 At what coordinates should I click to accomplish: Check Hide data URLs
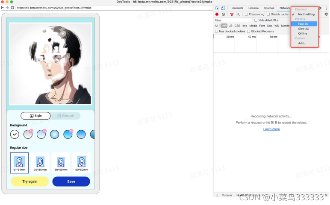point(256,20)
